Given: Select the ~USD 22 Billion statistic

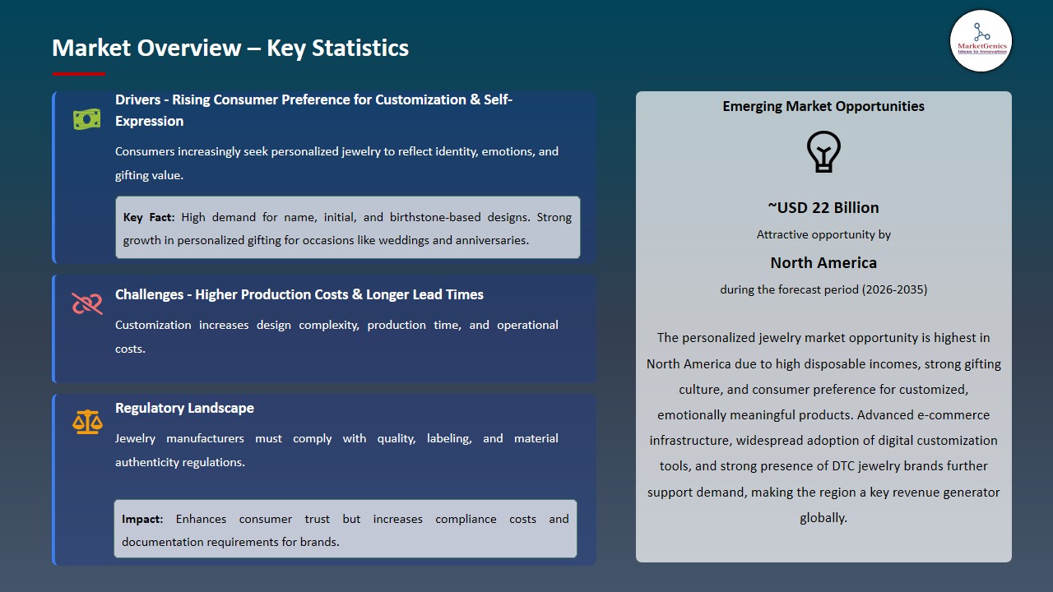Looking at the screenshot, I should point(823,207).
